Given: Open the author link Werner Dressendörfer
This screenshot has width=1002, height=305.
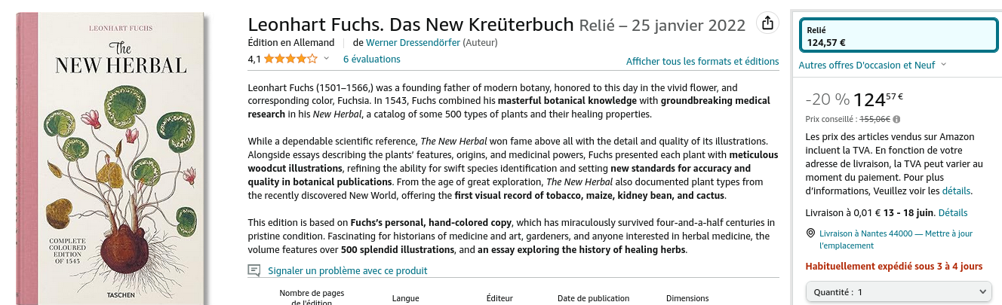Looking at the screenshot, I should (x=413, y=42).
